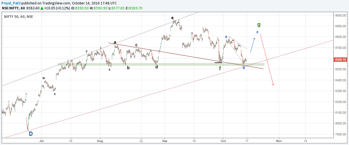This screenshot has width=349, height=145.
Task: Open the Priyal_Patil author link
Action: (10, 3)
